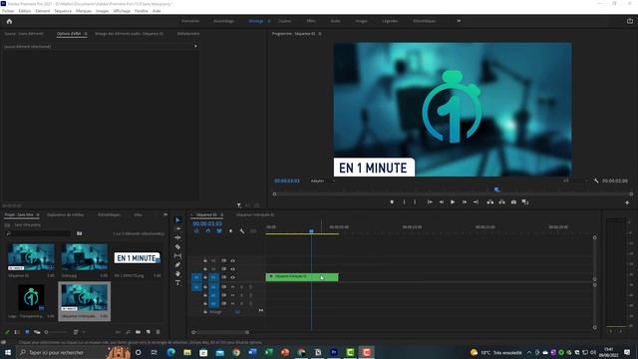Image resolution: width=638 pixels, height=359 pixels.
Task: Open the Program monitor button editor plus
Action: pos(627,202)
